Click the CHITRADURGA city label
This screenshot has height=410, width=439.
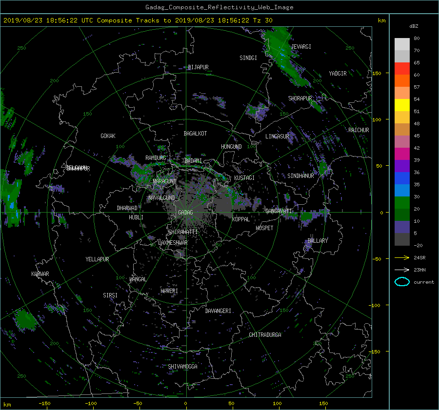click(265, 335)
